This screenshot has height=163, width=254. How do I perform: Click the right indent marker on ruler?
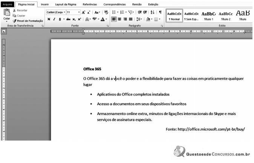(x=245, y=31)
